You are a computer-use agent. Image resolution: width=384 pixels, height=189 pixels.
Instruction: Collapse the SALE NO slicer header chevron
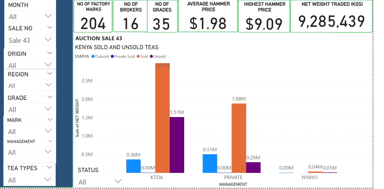tap(50, 28)
